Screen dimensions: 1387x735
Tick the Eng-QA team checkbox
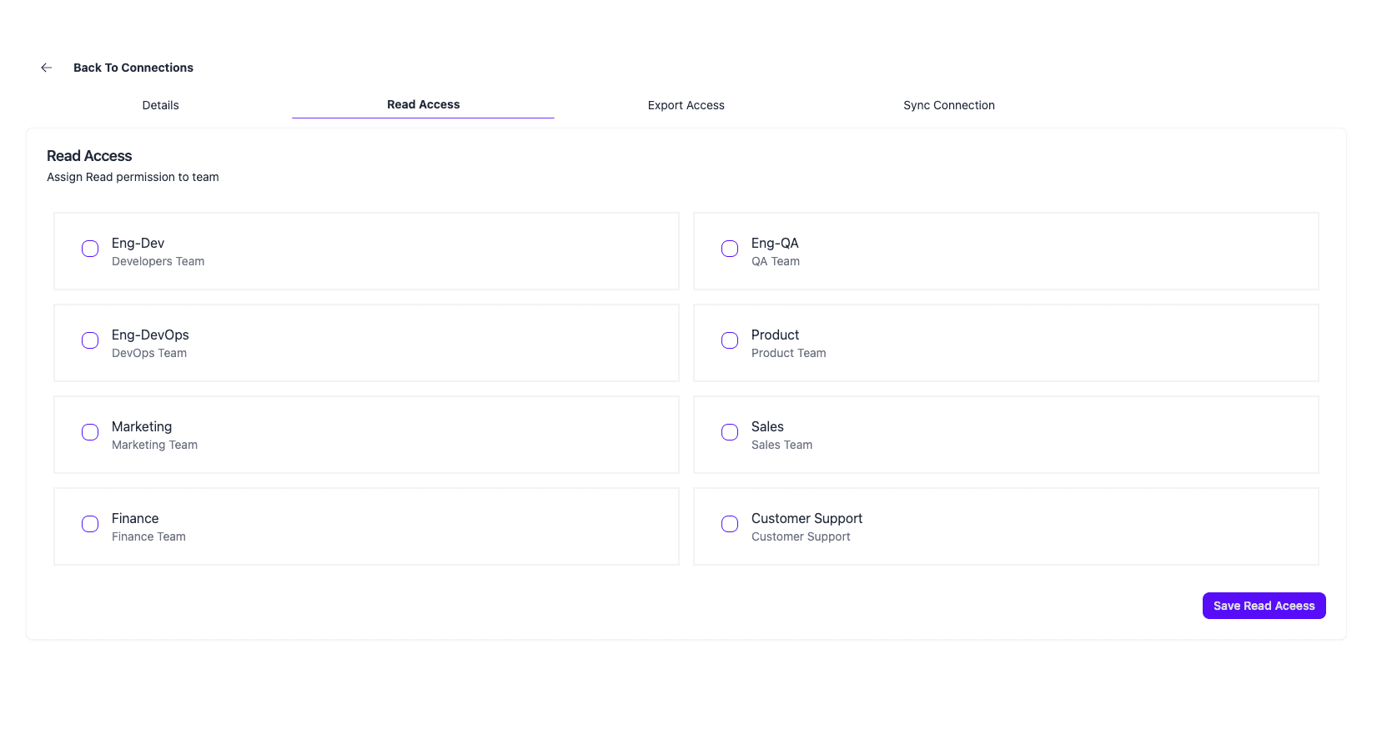coord(730,249)
